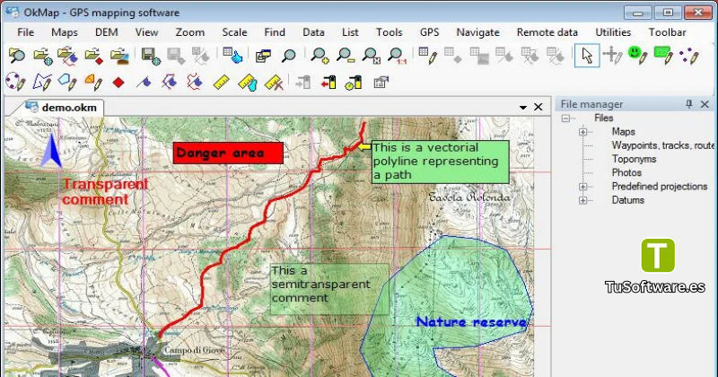The width and height of the screenshot is (718, 377).
Task: Select the Photos tree item
Action: coord(626,172)
